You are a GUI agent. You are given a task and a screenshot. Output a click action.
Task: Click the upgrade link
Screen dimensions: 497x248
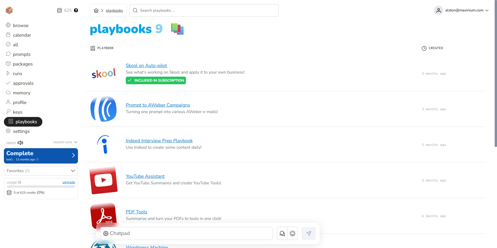[x=69, y=182]
